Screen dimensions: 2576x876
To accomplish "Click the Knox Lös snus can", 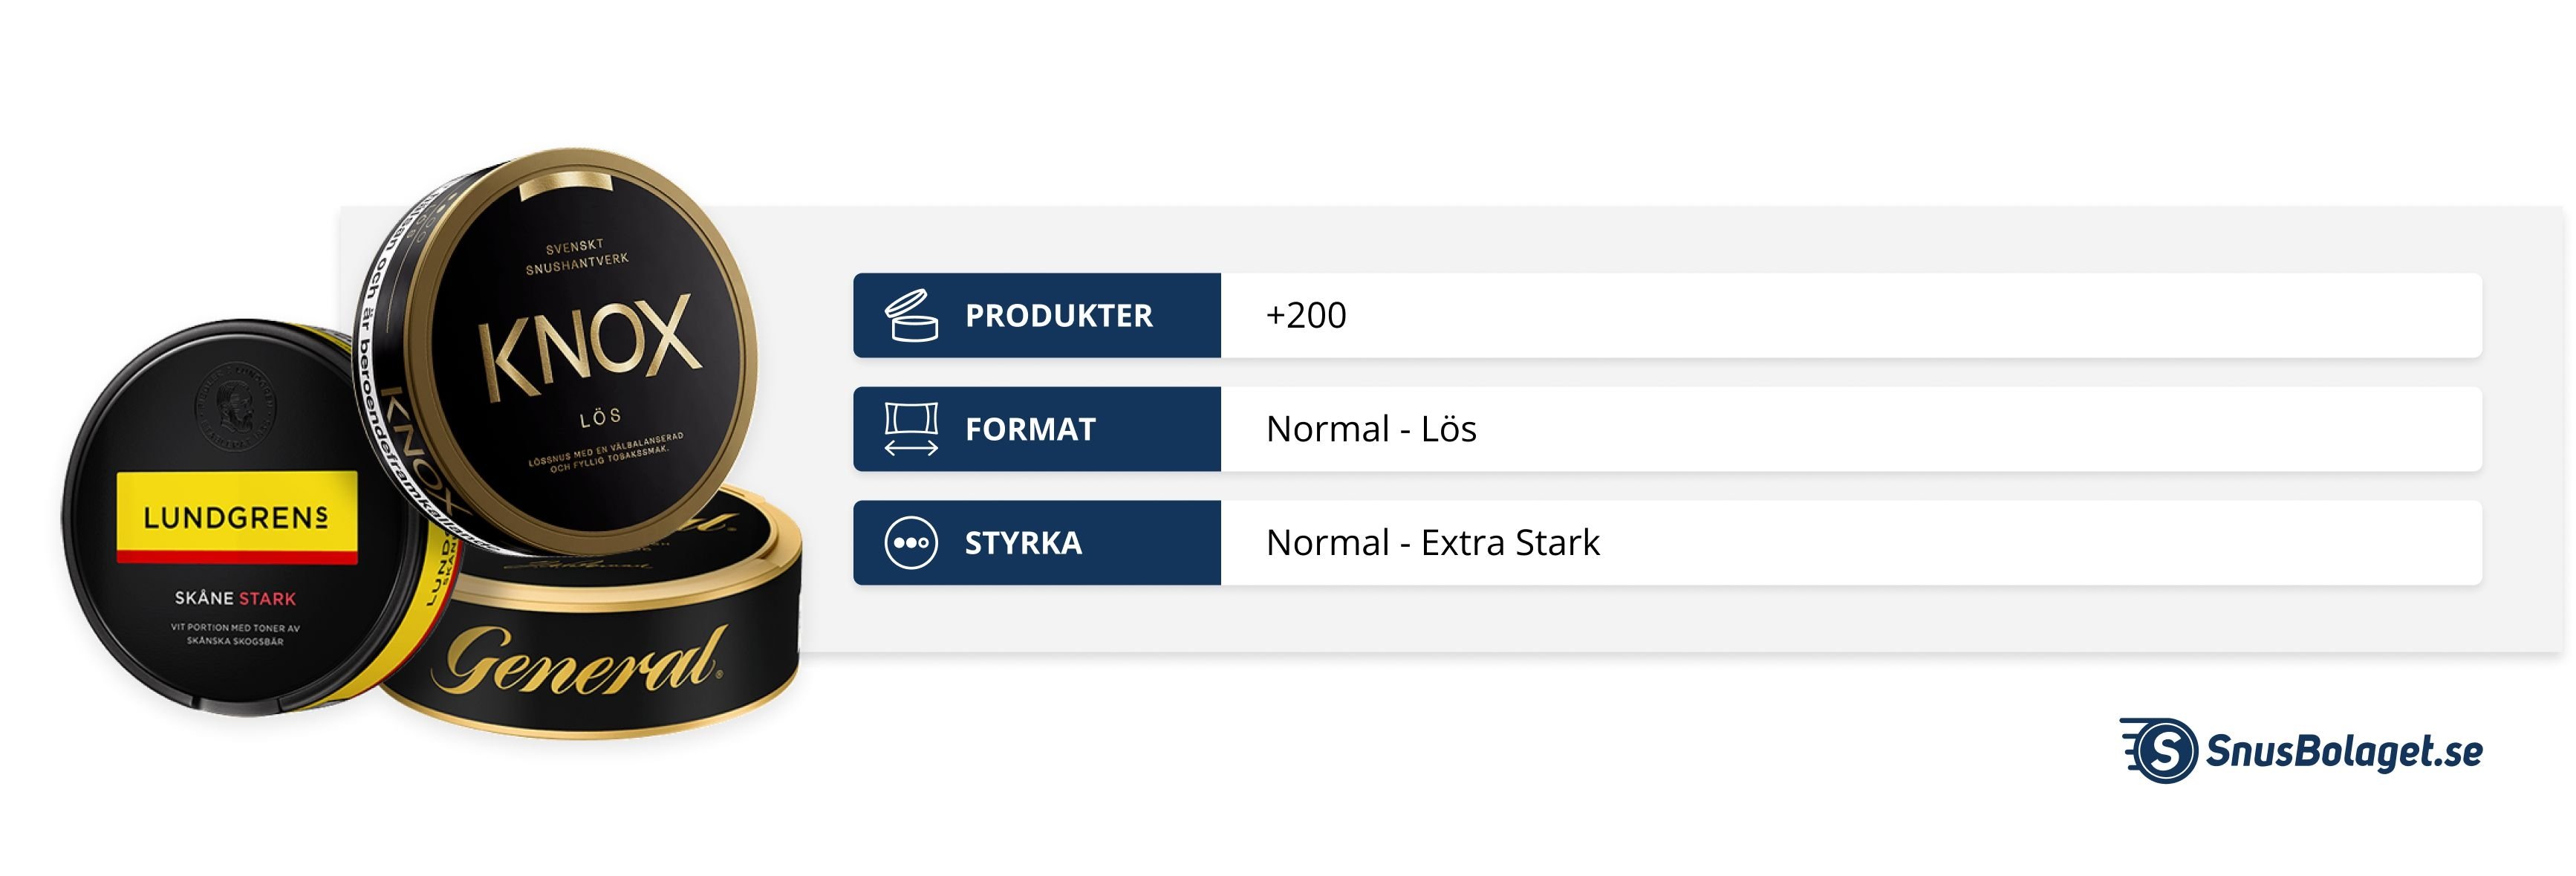I will tap(590, 350).
